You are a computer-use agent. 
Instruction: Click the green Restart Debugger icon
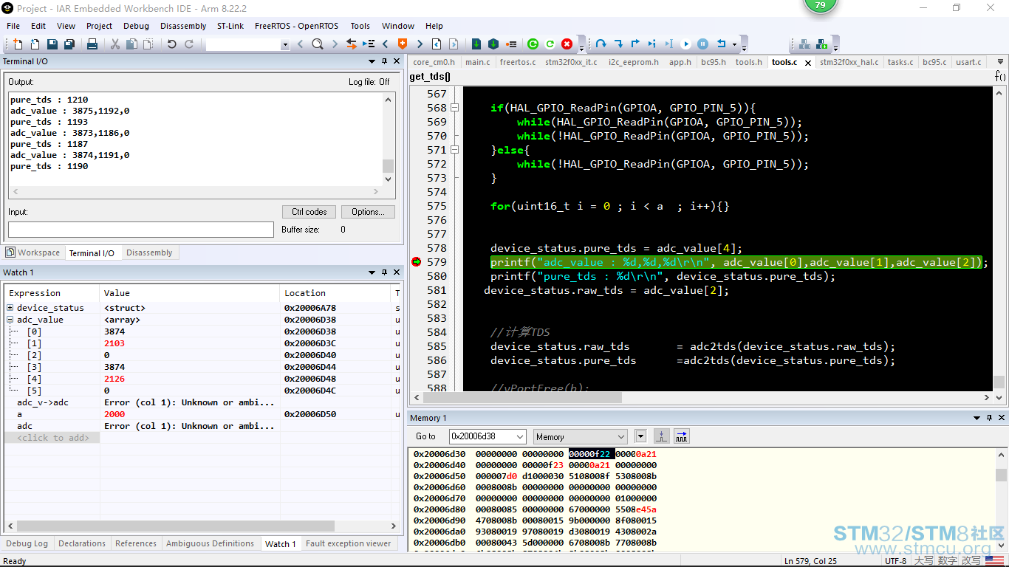pos(550,44)
